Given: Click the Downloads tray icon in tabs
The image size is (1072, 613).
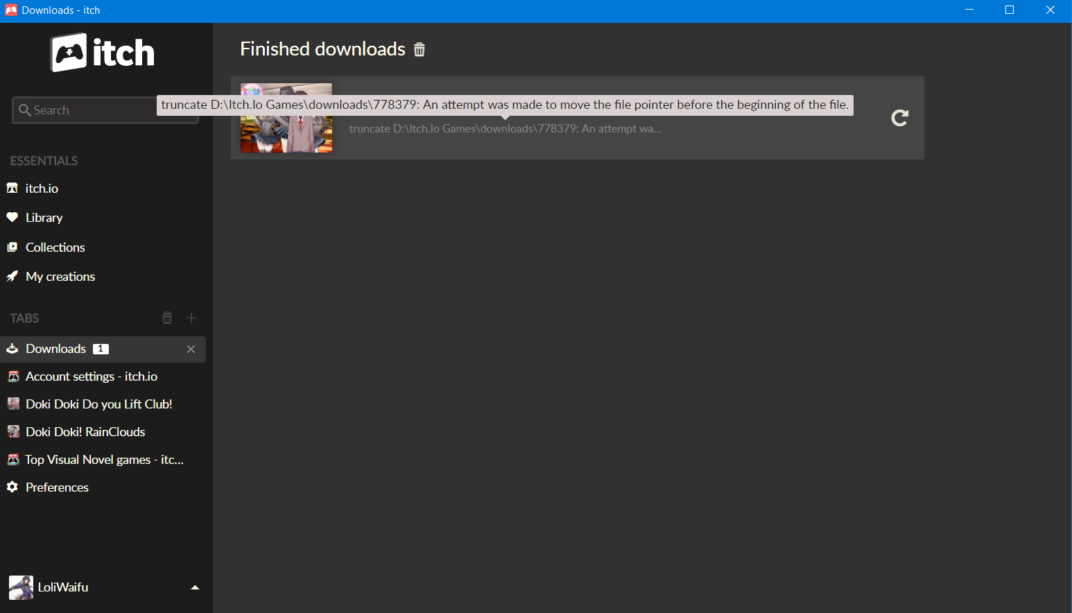Looking at the screenshot, I should 12,349.
